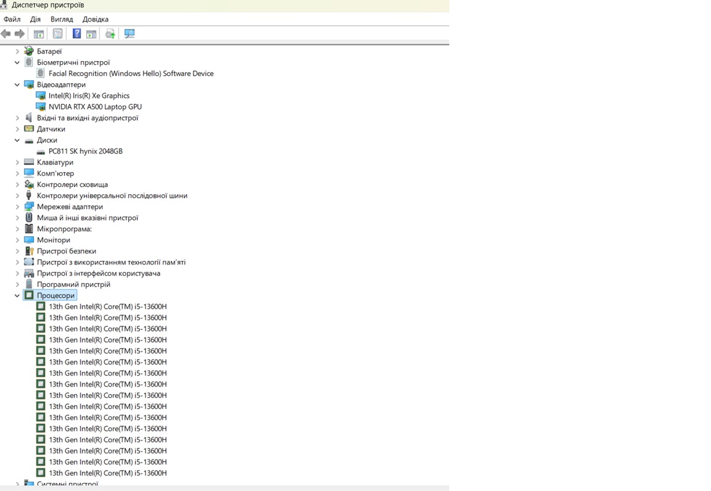The width and height of the screenshot is (711, 491).
Task: Collapse the Біометричні пристрої category
Action: pyautogui.click(x=17, y=62)
